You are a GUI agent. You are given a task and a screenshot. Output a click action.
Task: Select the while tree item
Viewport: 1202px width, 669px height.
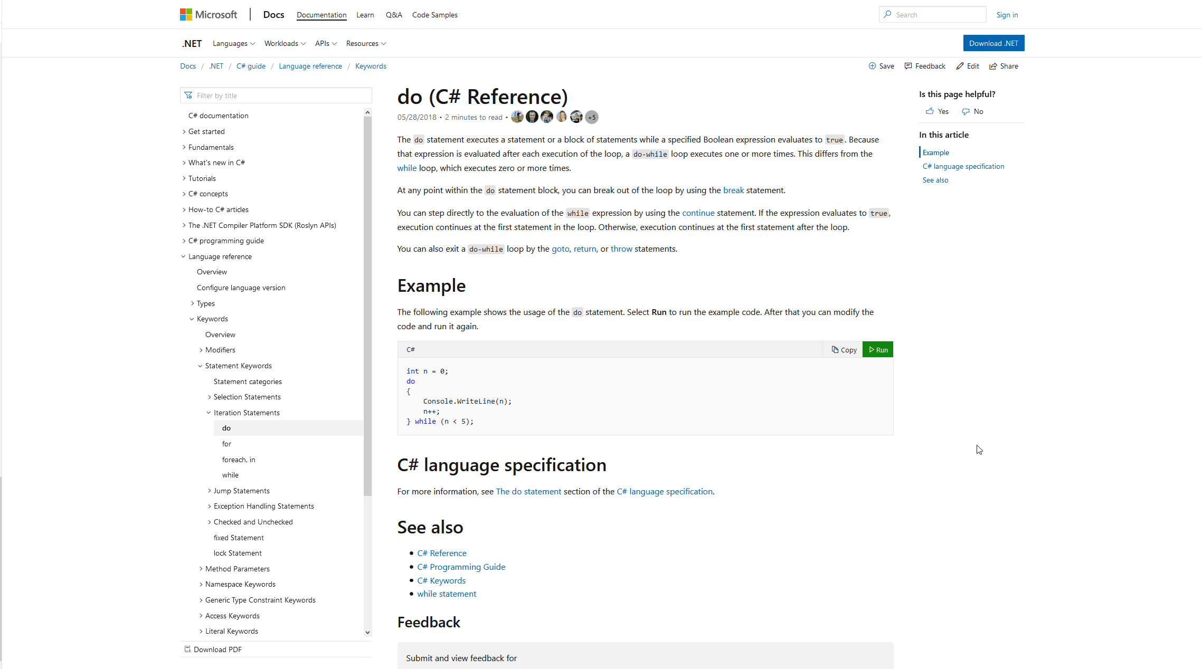[230, 475]
